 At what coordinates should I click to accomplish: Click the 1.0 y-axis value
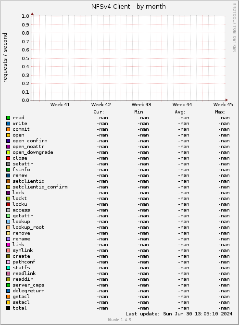tap(25, 16)
